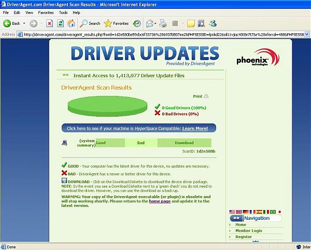Select the Italian flag language icon
Screen dimensions: 311x250
click(x=266, y=212)
